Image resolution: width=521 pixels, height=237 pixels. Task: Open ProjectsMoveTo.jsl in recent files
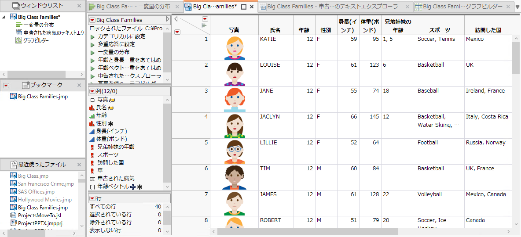point(39,215)
